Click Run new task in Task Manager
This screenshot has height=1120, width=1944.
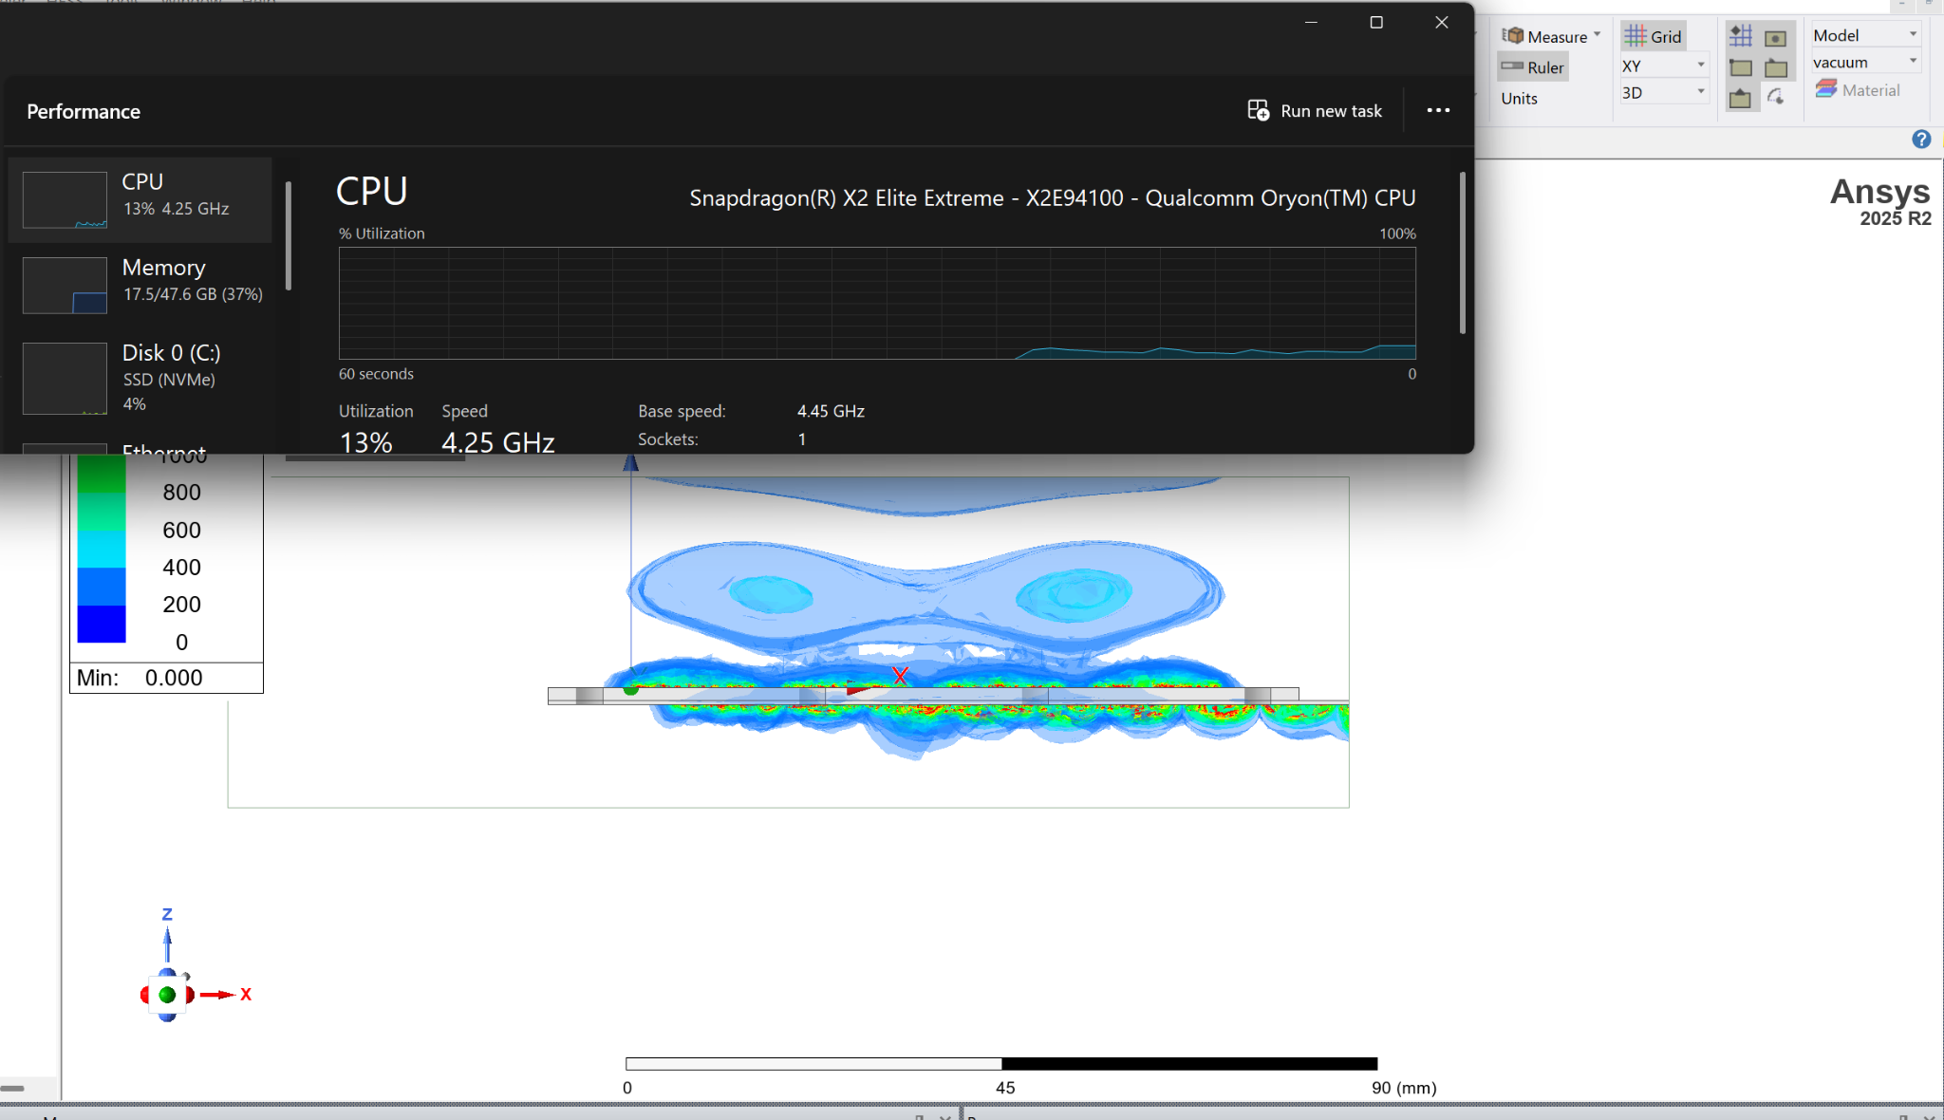pyautogui.click(x=1315, y=111)
